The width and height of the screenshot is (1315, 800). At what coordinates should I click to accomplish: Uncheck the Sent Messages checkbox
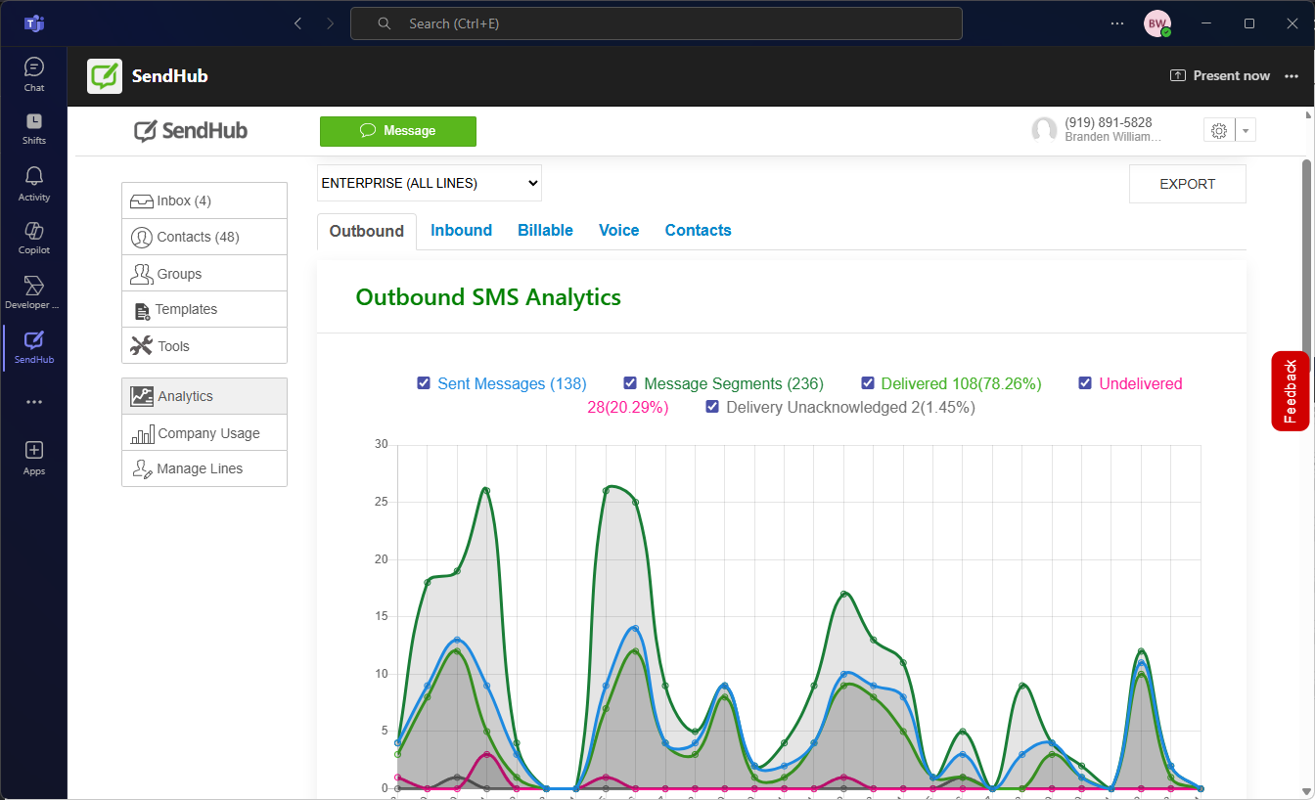click(x=424, y=383)
